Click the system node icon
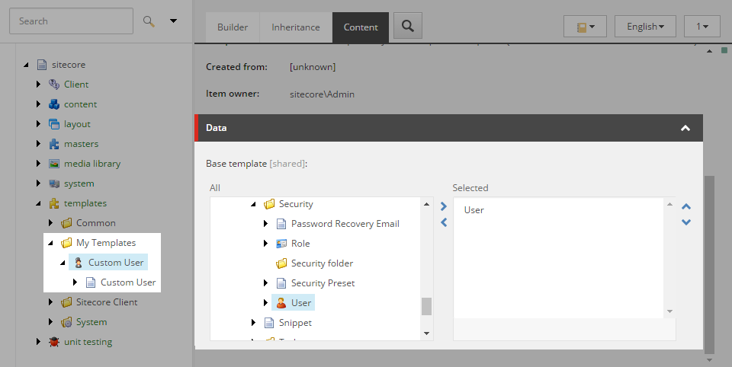This screenshot has height=367, width=732. 54,183
